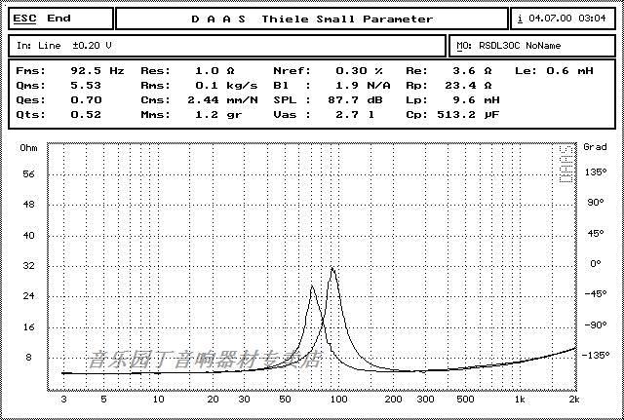The height and width of the screenshot is (420, 624).
Task: Click the 1k frequency axis label
Action: tap(520, 399)
